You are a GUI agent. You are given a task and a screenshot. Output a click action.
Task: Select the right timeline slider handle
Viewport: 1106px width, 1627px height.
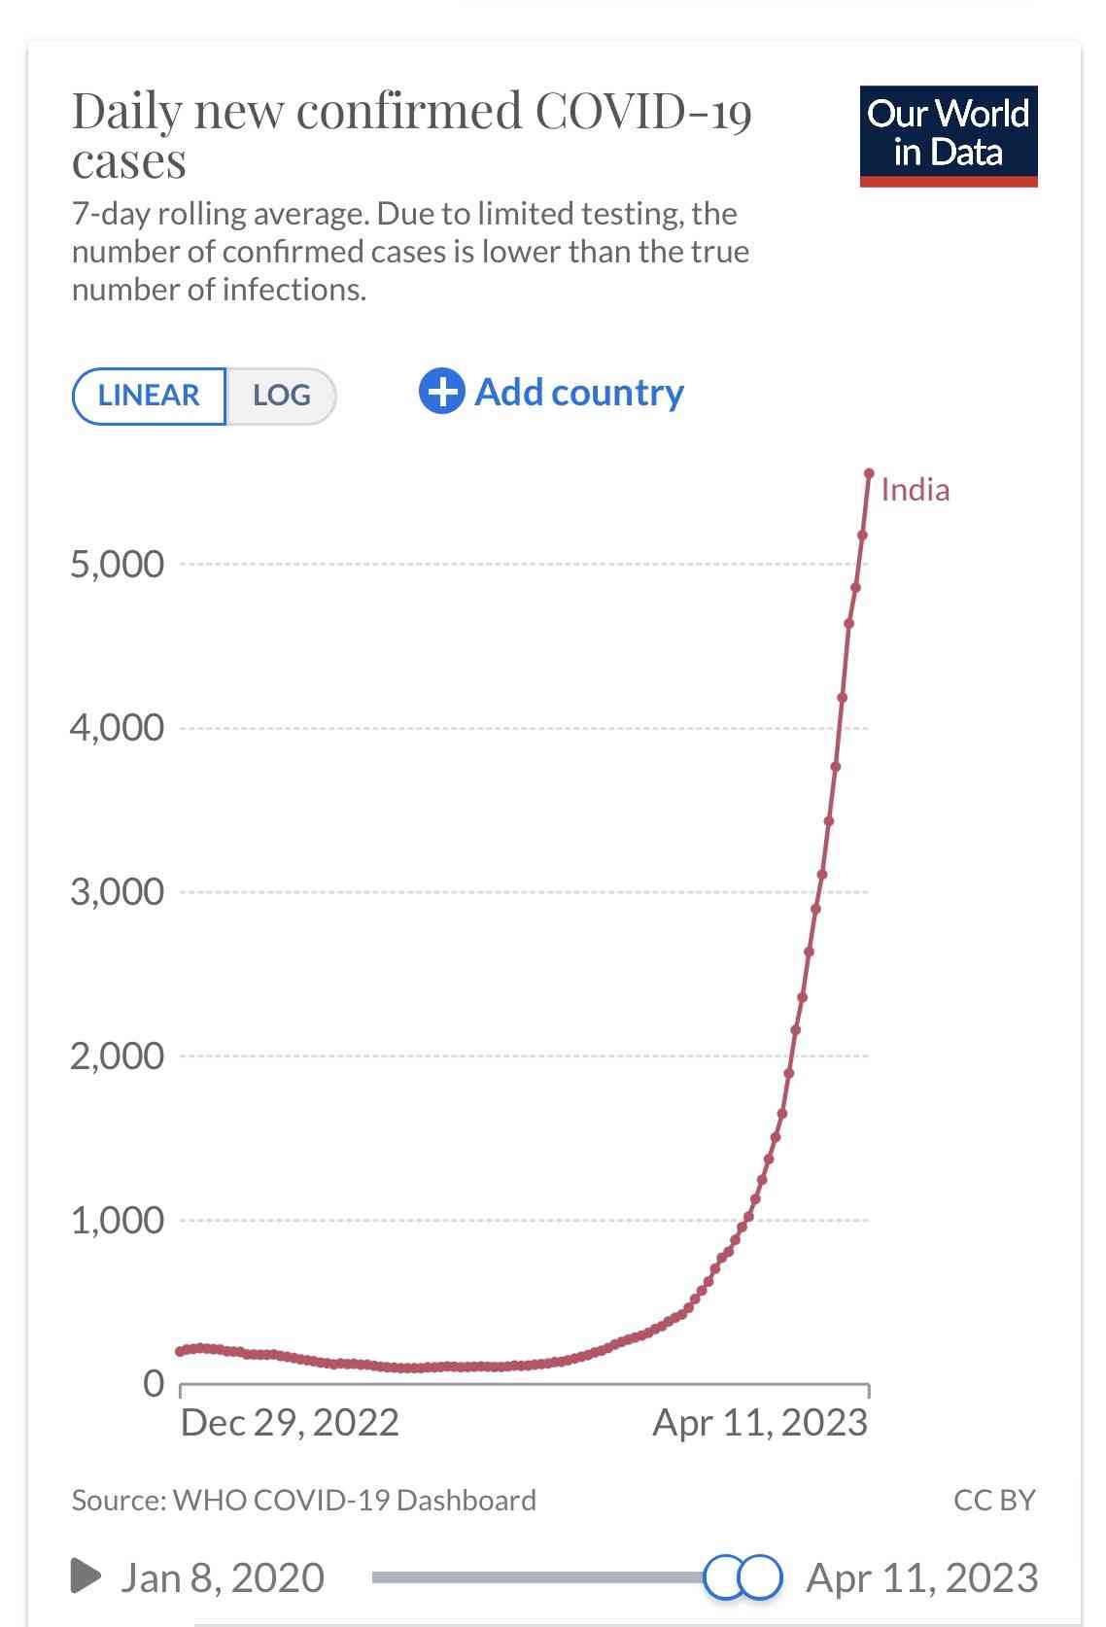click(761, 1576)
